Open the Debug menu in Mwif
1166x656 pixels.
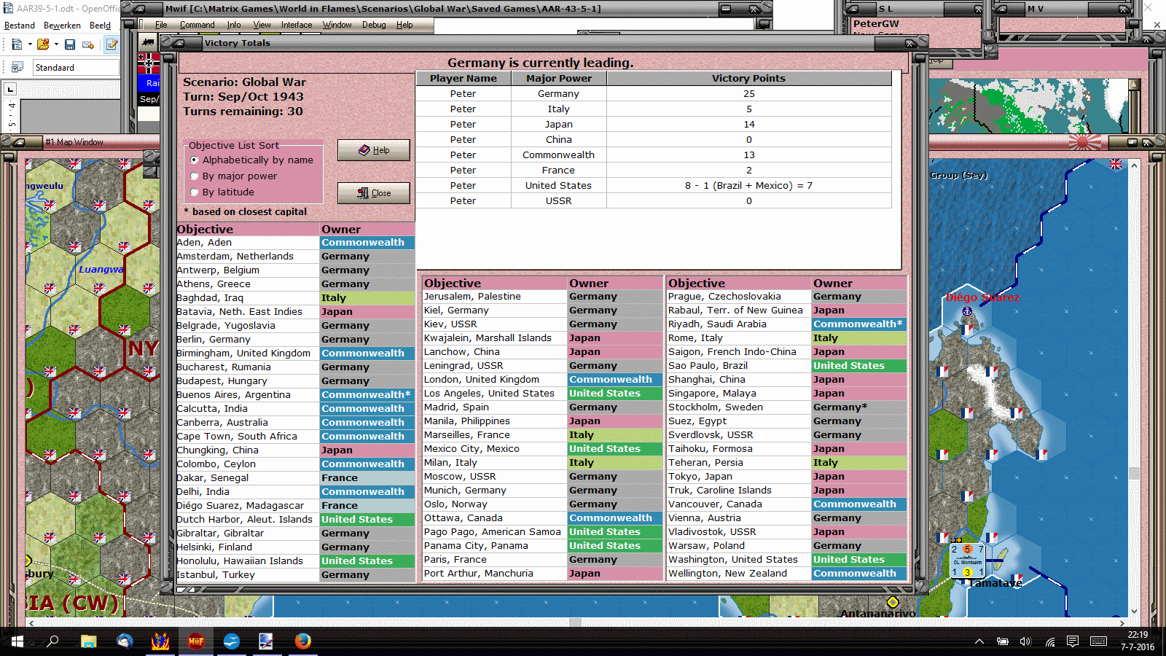pos(374,25)
